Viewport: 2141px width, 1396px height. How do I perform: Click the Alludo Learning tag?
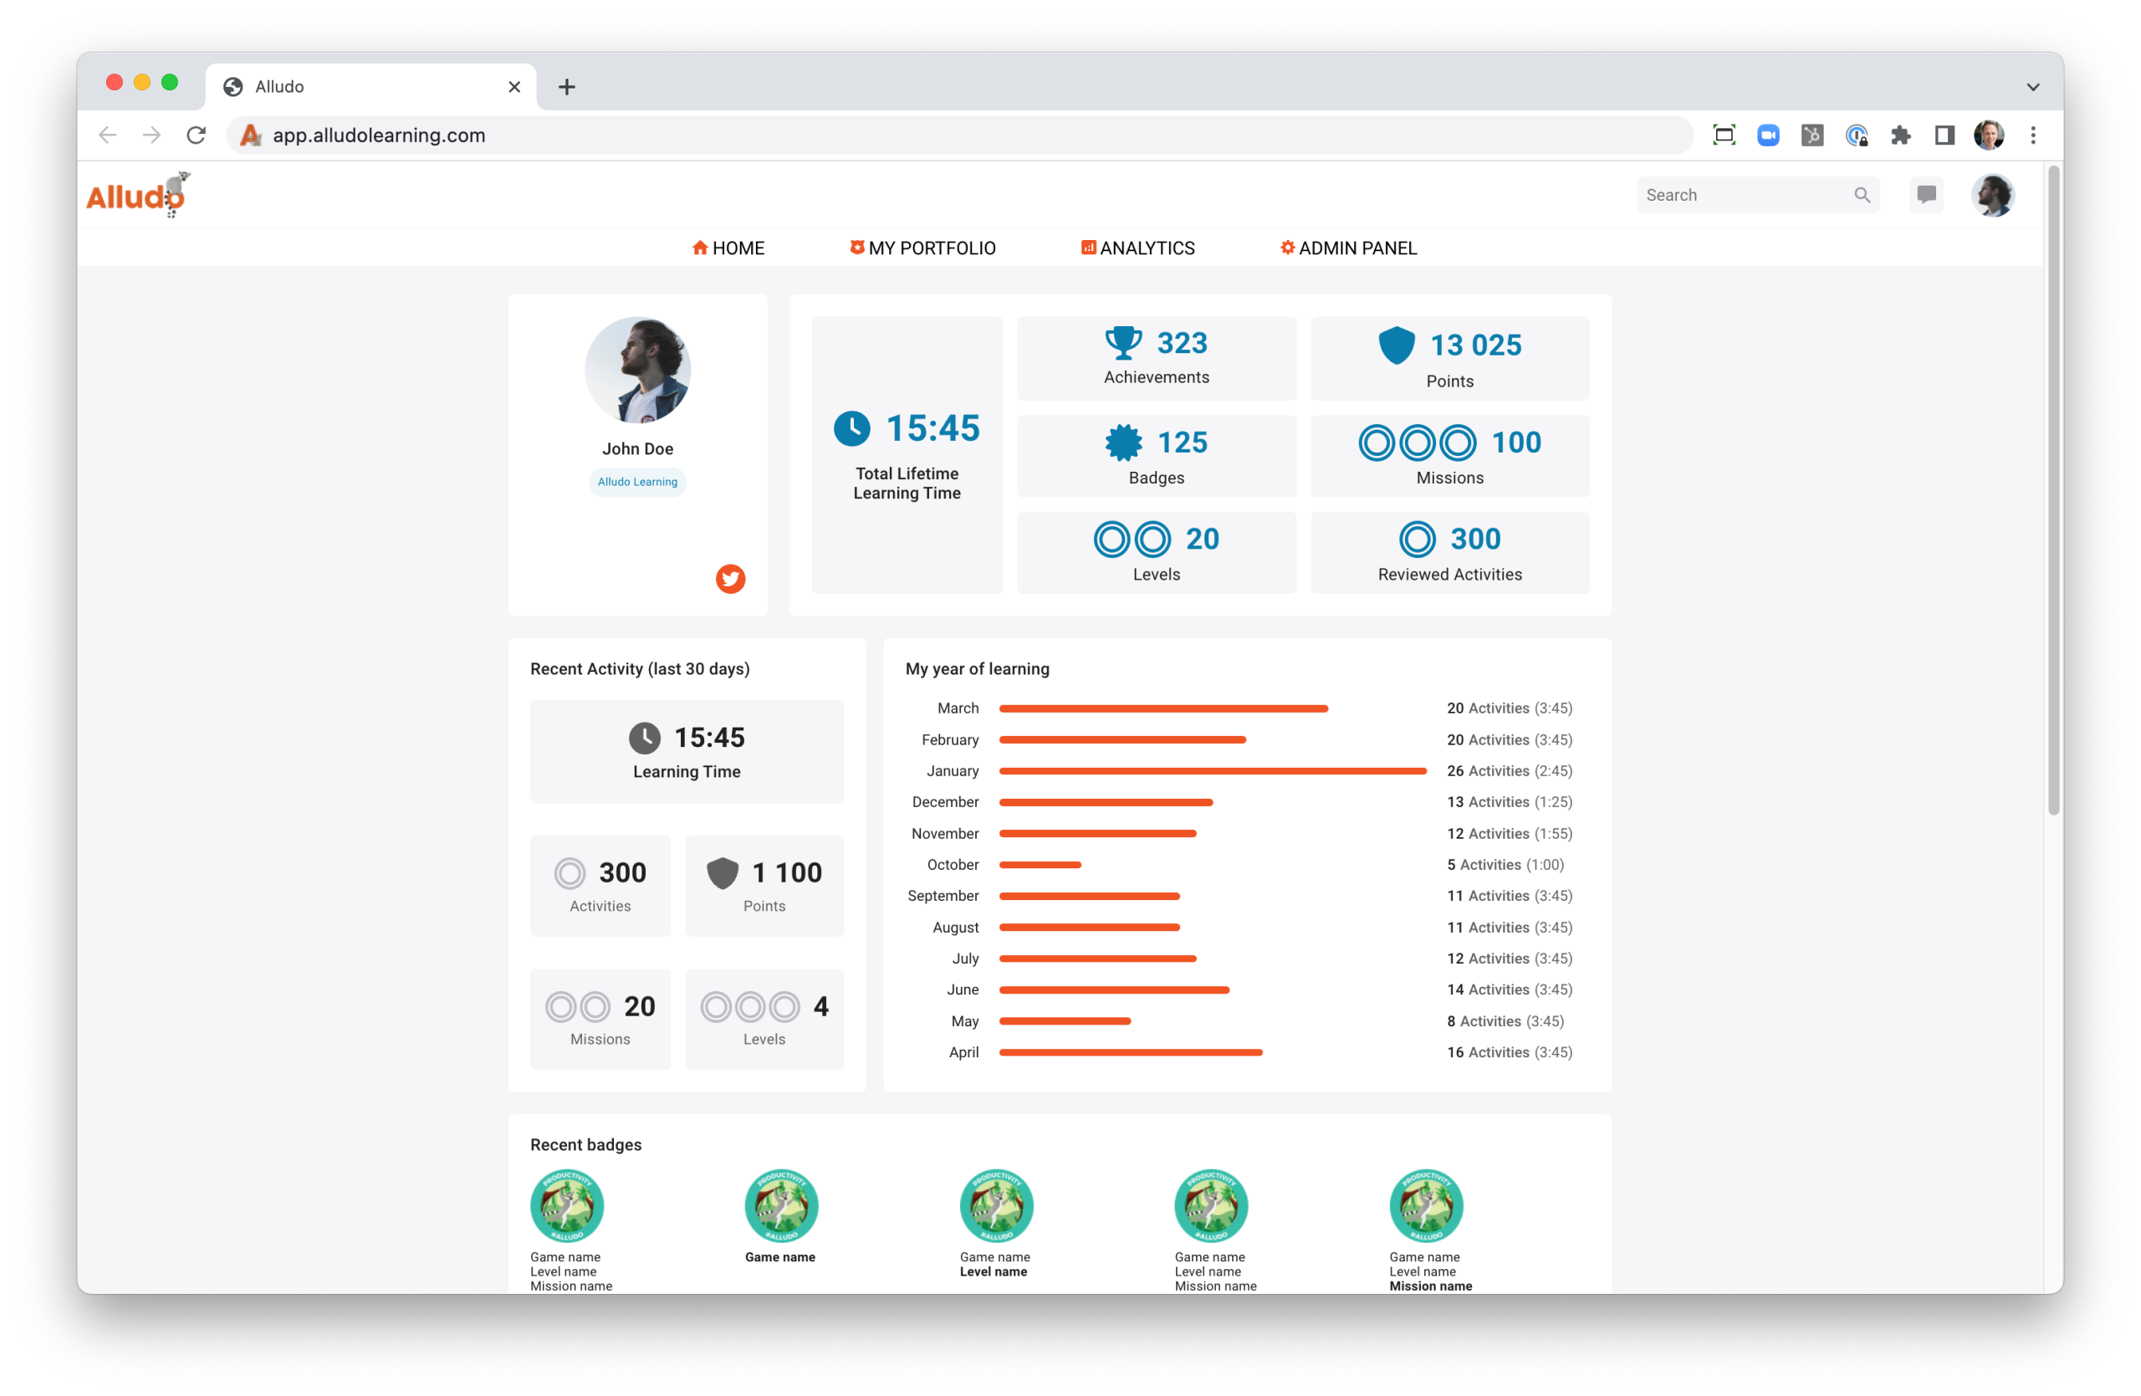pyautogui.click(x=637, y=482)
